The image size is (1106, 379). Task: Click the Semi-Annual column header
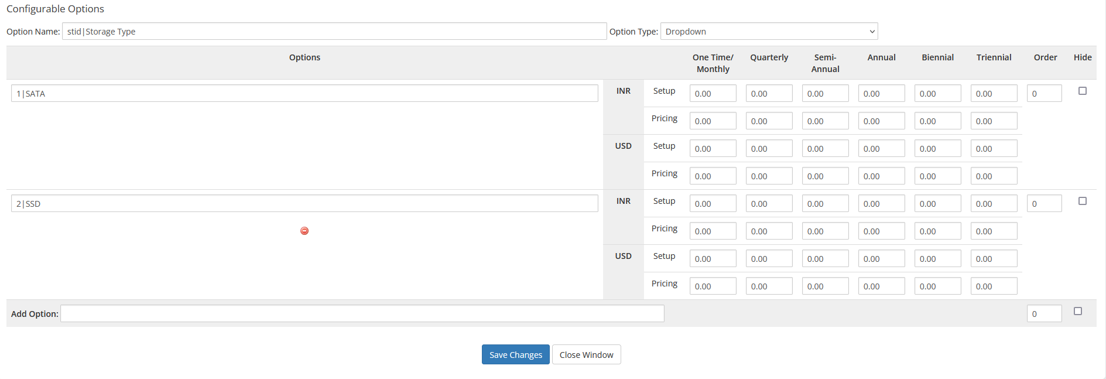[x=825, y=63]
